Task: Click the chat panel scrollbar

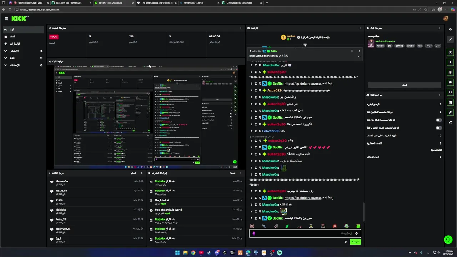Action: tap(363, 212)
